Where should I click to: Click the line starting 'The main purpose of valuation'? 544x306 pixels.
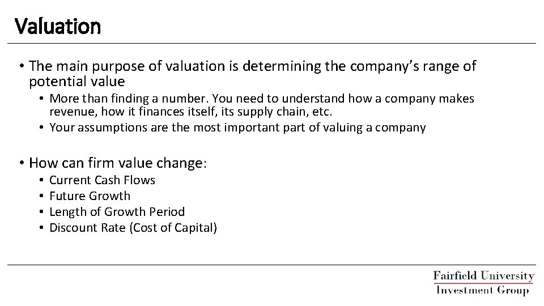click(253, 67)
